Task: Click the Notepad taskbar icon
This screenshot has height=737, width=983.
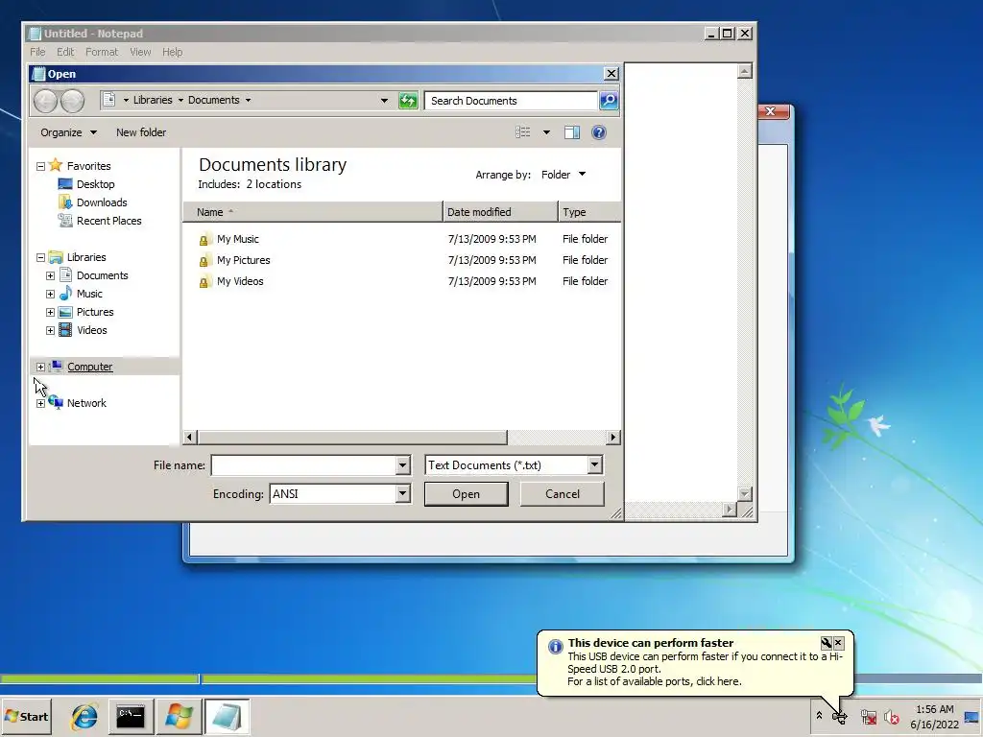Action: click(227, 716)
